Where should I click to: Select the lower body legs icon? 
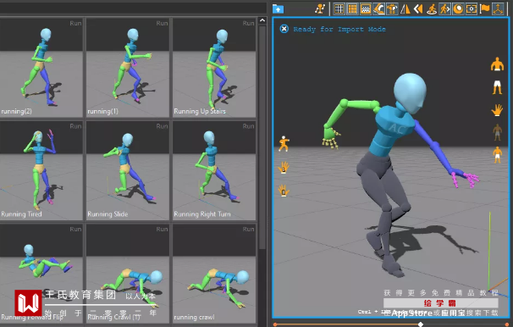(497, 87)
